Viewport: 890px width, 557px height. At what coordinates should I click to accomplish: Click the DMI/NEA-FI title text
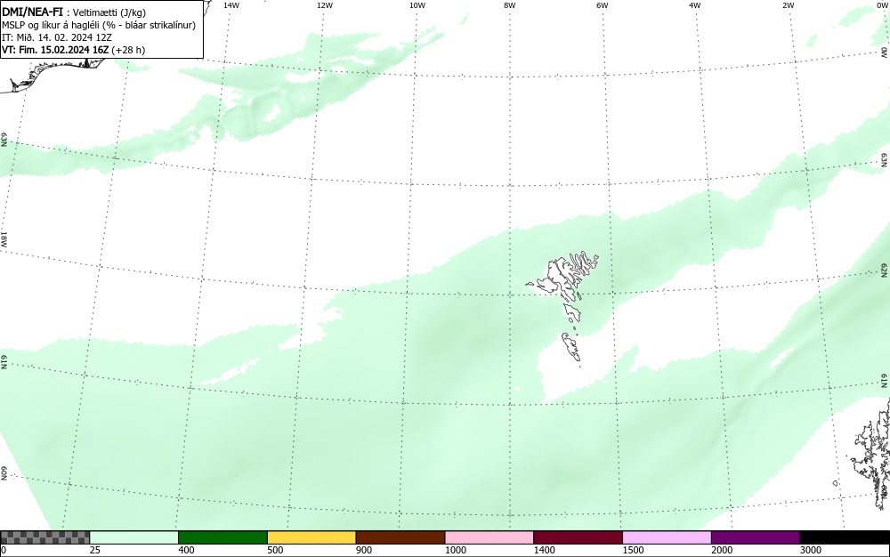point(32,12)
